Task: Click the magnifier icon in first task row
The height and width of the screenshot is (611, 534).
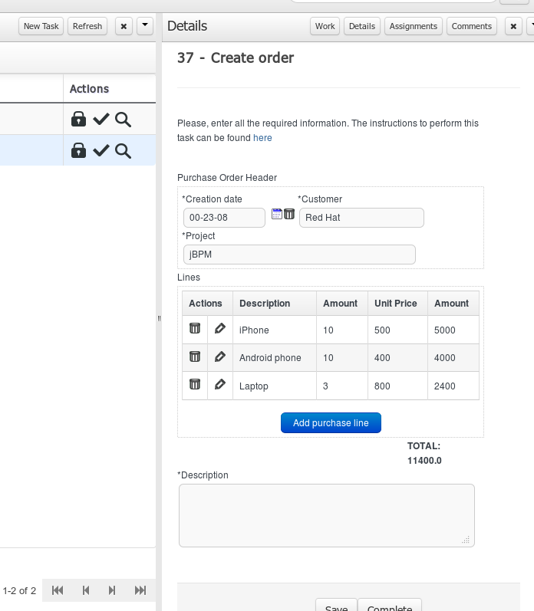Action: 124,119
